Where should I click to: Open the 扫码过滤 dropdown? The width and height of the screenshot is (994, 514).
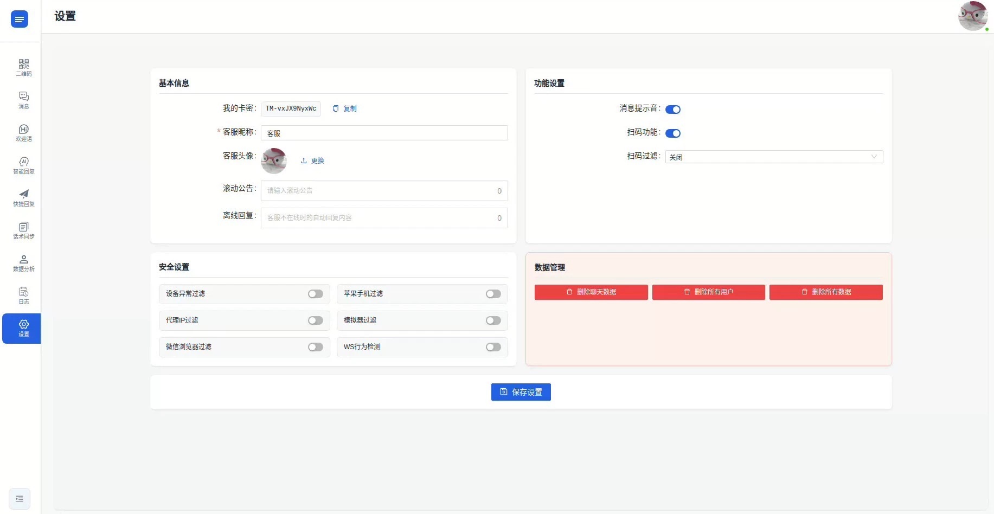pos(774,157)
